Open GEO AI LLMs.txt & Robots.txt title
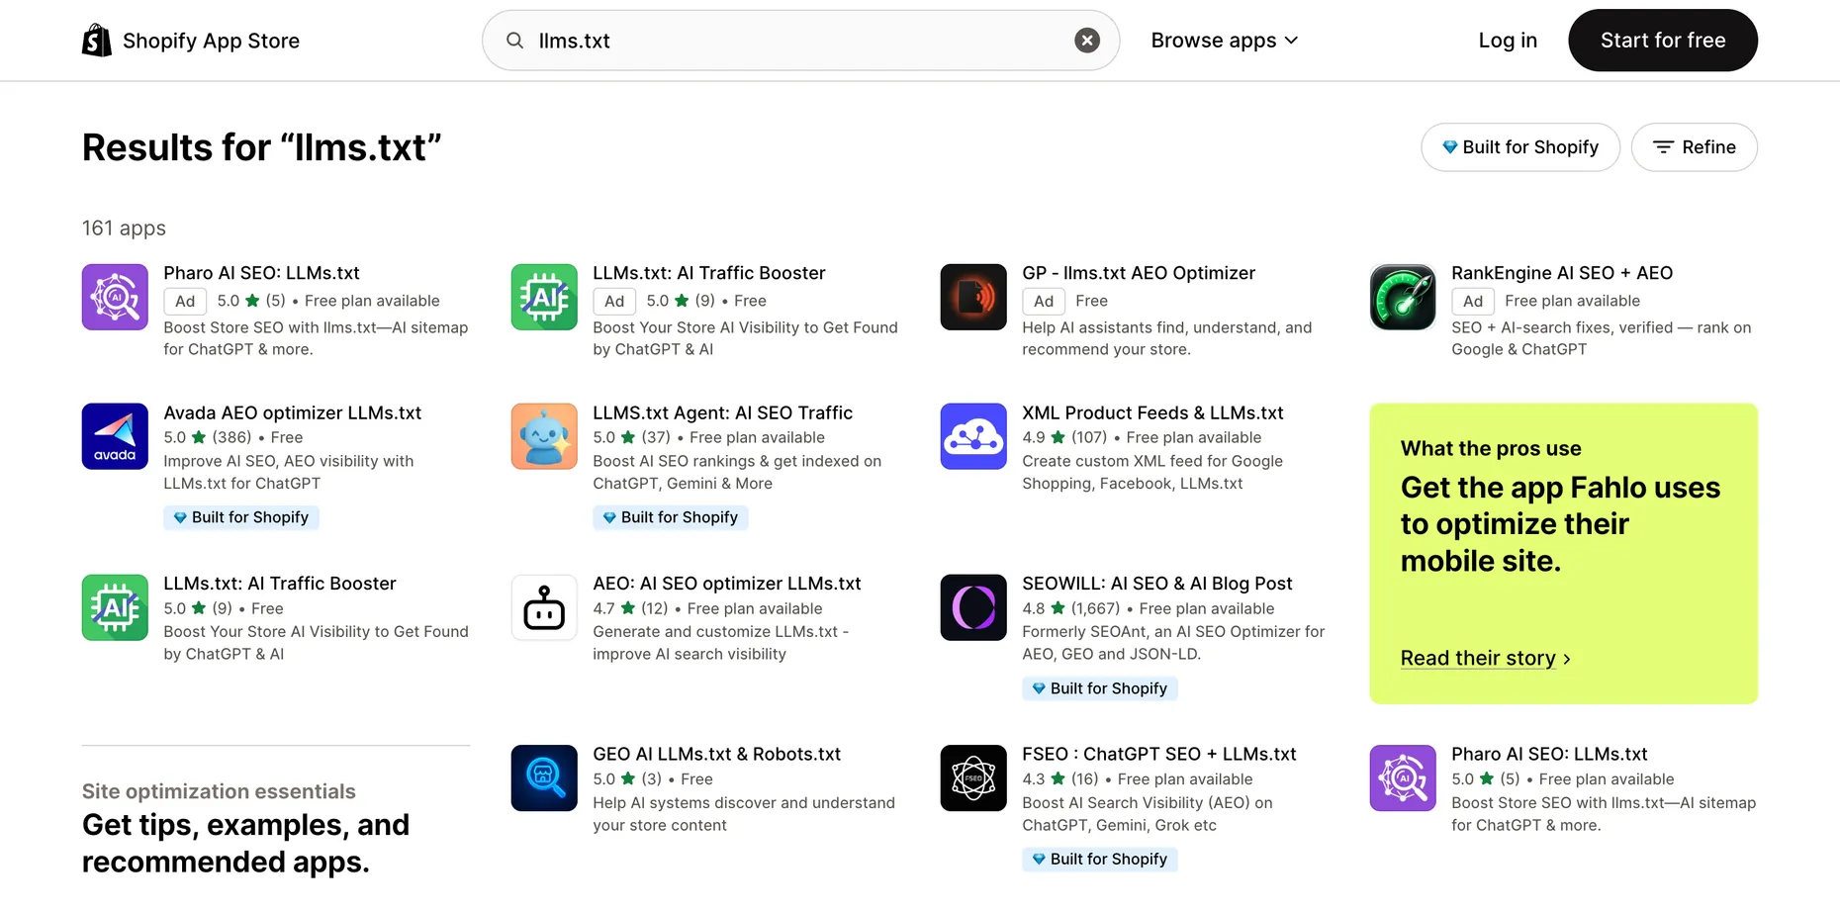Screen dimensions: 1840x911 716,754
